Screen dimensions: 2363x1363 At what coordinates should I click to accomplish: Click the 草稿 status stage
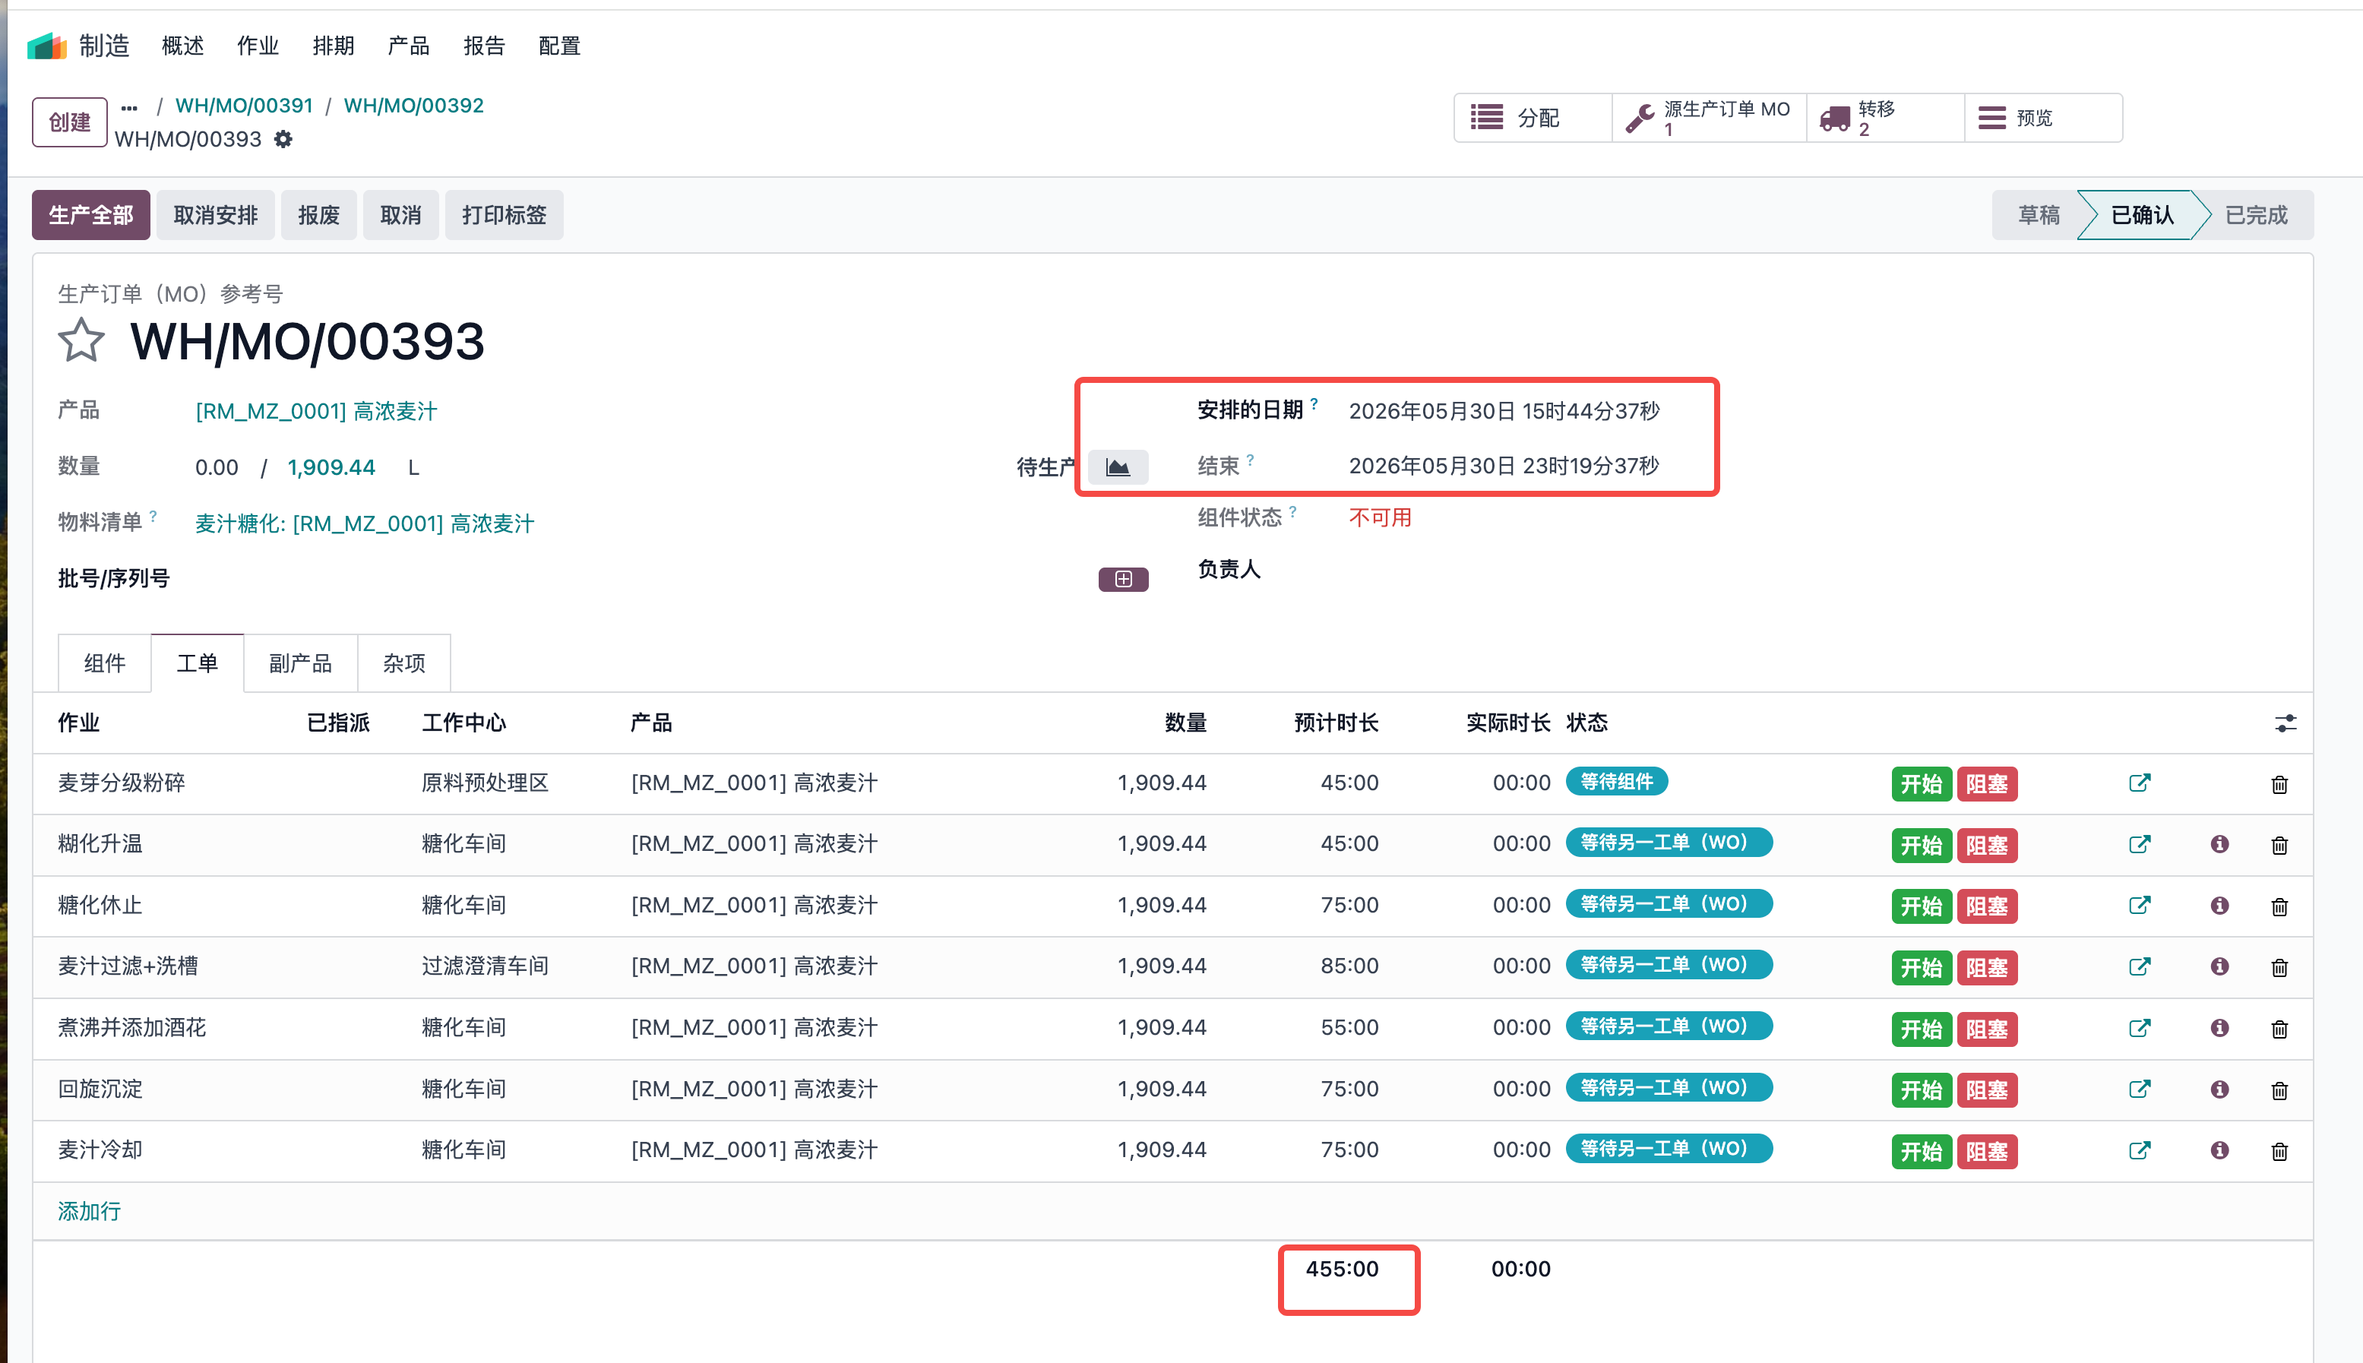click(2038, 215)
